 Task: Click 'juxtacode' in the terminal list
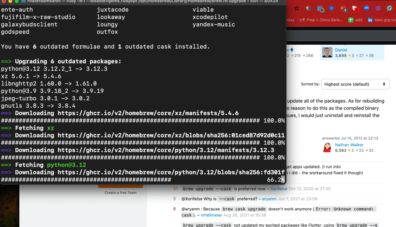[113, 10]
